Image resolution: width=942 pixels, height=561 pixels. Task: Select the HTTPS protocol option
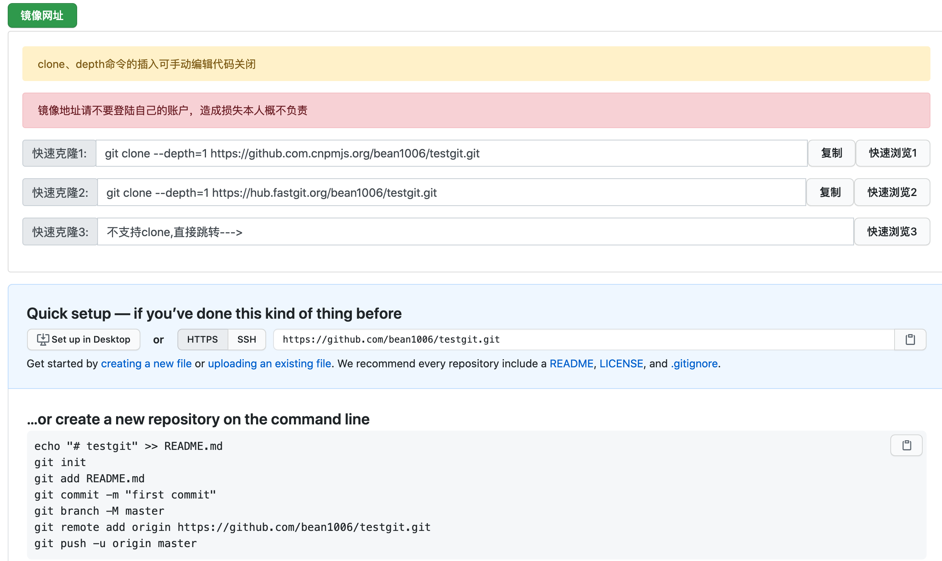(203, 340)
